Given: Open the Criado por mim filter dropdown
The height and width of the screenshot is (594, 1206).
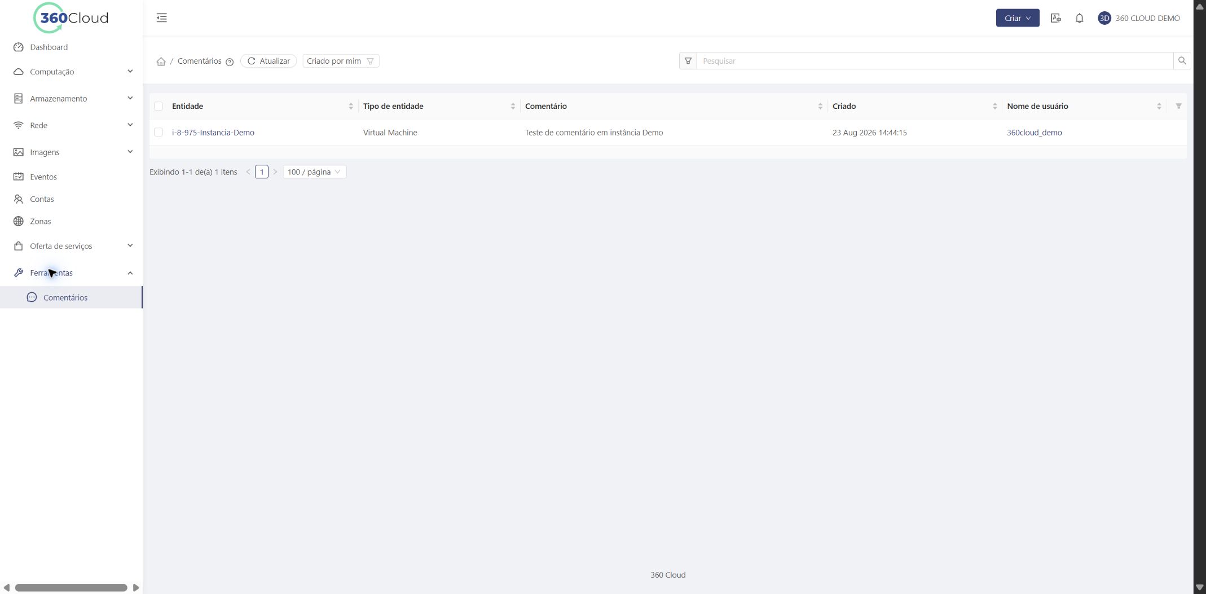Looking at the screenshot, I should click(341, 61).
